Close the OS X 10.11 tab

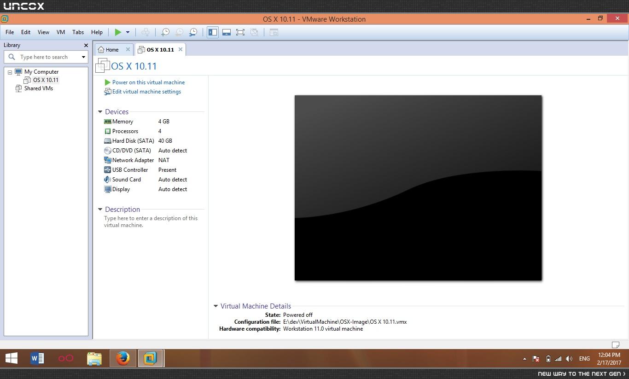coord(181,50)
